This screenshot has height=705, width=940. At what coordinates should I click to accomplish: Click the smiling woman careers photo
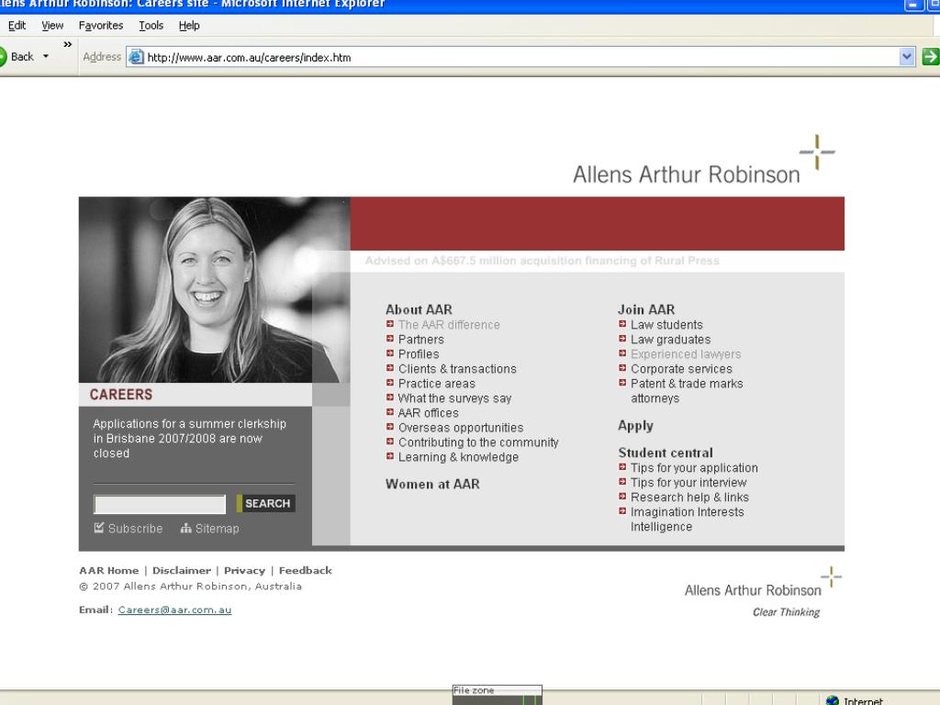pyautogui.click(x=214, y=289)
